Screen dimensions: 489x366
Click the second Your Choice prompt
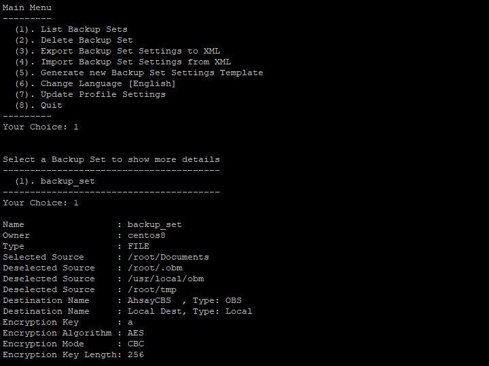tap(41, 203)
